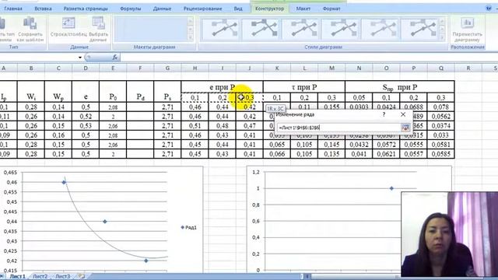Viewport: 498px width, 280px height.
Task: Click the insert new sheet icon
Action: pos(82,276)
